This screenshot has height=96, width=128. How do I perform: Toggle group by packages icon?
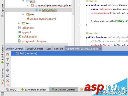(8, 54)
